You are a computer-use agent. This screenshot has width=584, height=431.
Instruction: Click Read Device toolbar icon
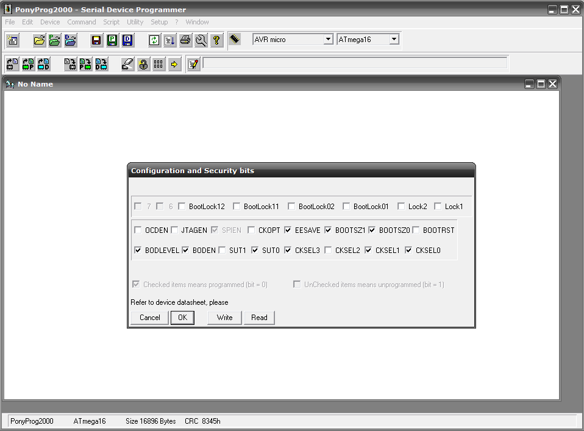click(12, 64)
